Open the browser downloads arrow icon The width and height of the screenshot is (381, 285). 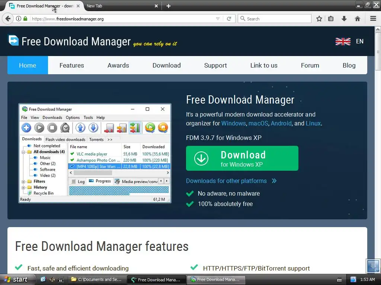(344, 19)
